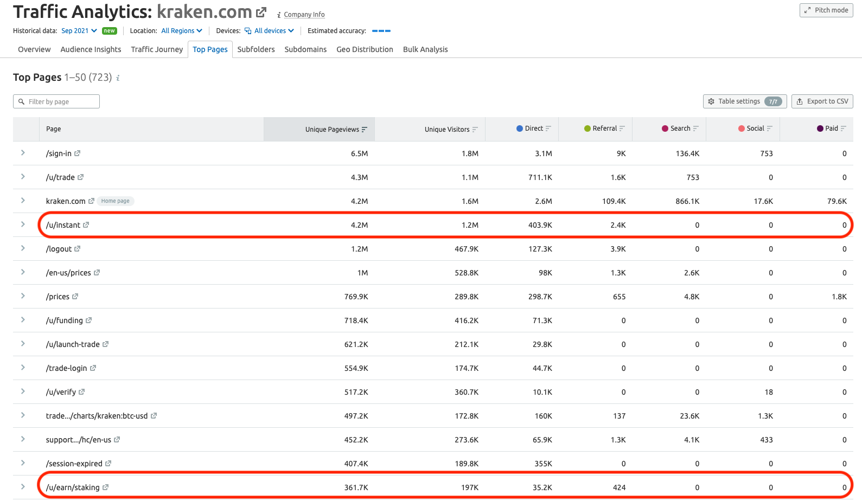Open external link icon beside /u/launch-trade
862x501 pixels.
tap(106, 344)
